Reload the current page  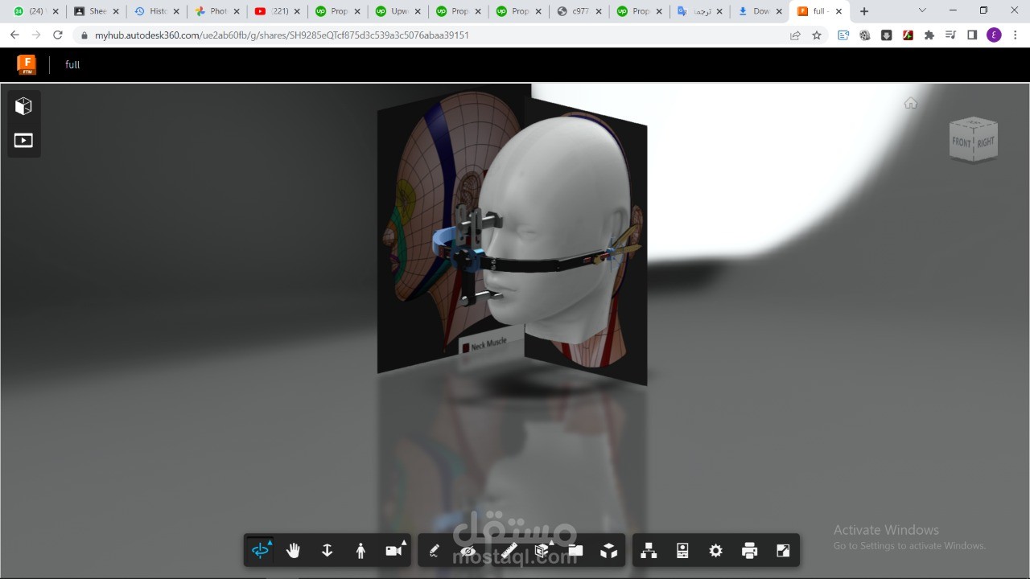pyautogui.click(x=58, y=35)
